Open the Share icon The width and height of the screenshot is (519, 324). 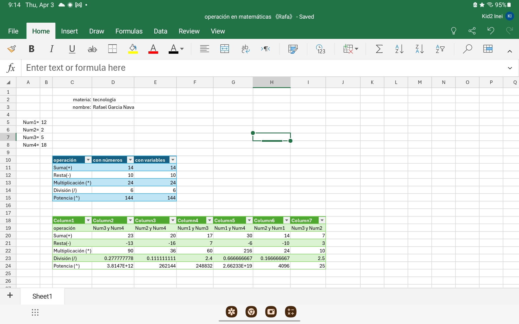pyautogui.click(x=472, y=31)
